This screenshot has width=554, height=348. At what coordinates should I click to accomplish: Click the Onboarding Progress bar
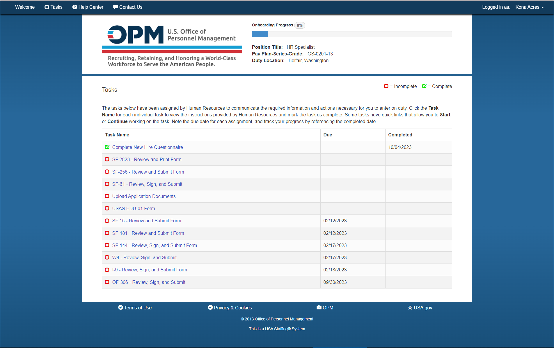click(x=352, y=34)
